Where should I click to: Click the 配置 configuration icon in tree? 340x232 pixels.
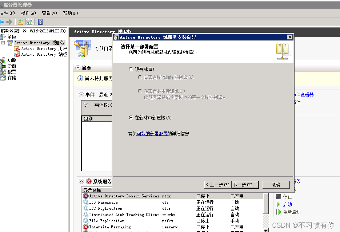(3, 72)
